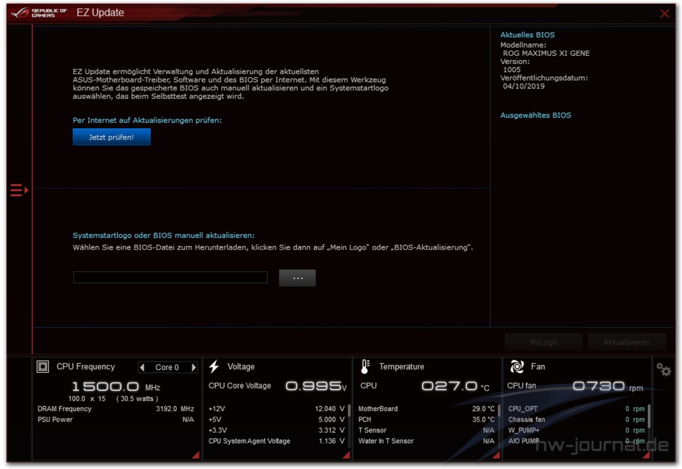This screenshot has width=682, height=469.
Task: Expand Voltage panel red corner triangle
Action: point(346,455)
